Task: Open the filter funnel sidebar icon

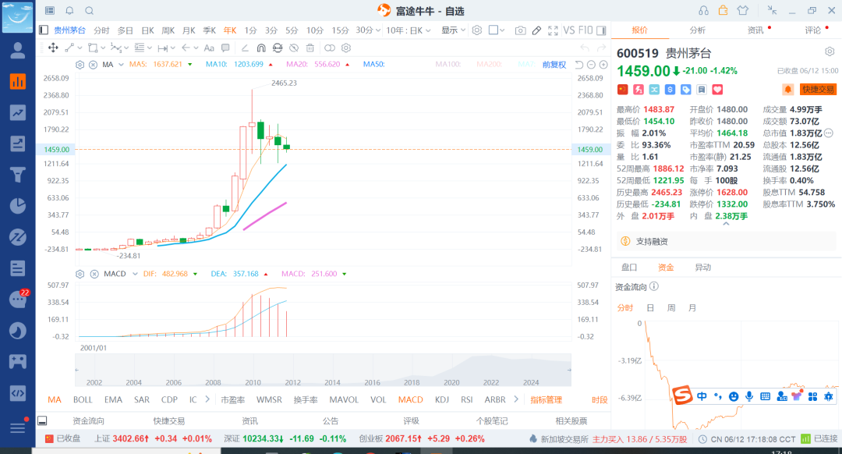Action: click(18, 175)
